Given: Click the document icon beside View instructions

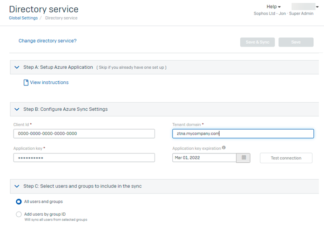Looking at the screenshot, I should click(x=26, y=83).
